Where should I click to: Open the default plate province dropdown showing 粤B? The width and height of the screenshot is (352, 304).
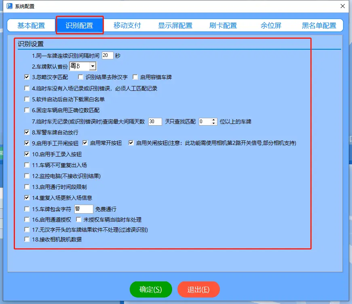93,66
